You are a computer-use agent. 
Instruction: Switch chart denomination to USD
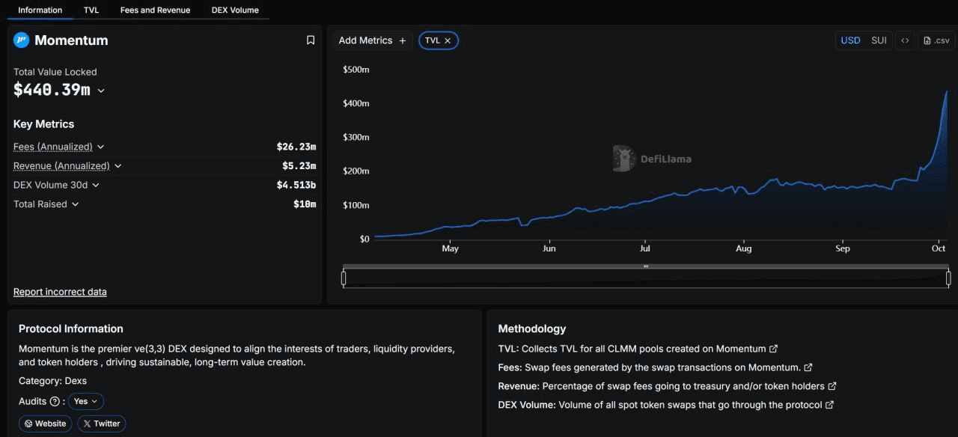pos(850,40)
